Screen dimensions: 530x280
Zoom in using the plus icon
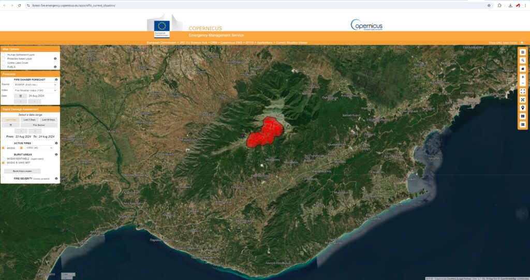click(523, 77)
